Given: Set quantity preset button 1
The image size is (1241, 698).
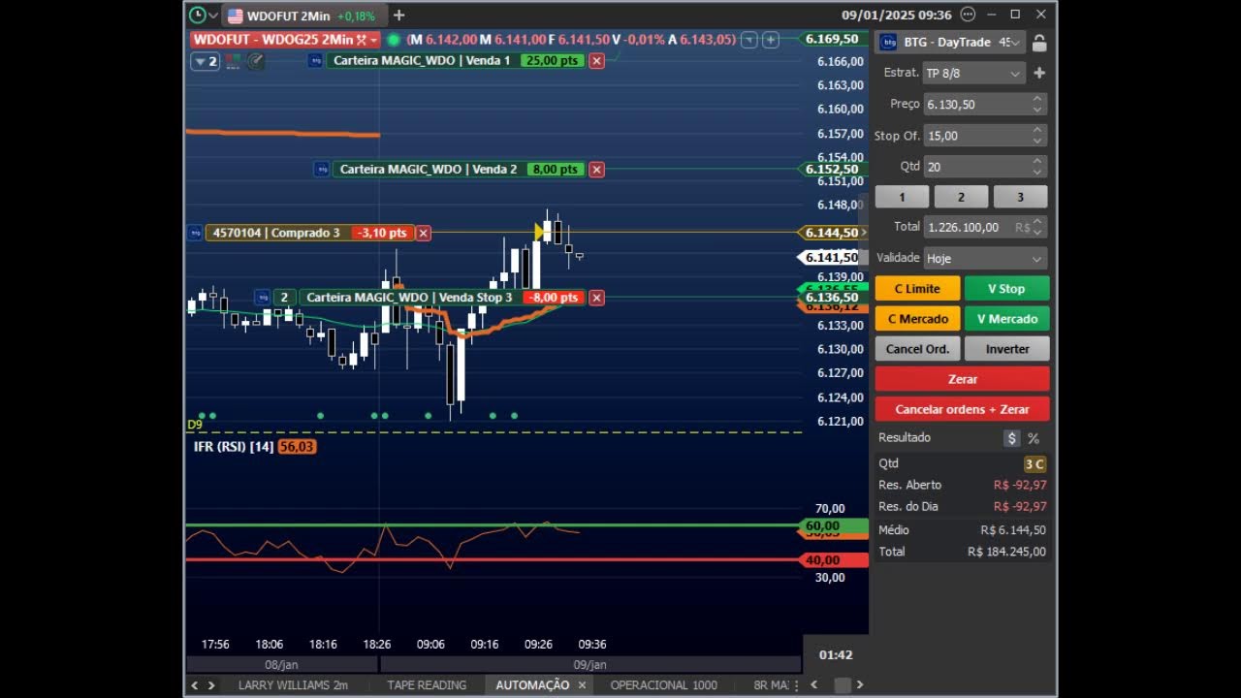Looking at the screenshot, I should (902, 197).
